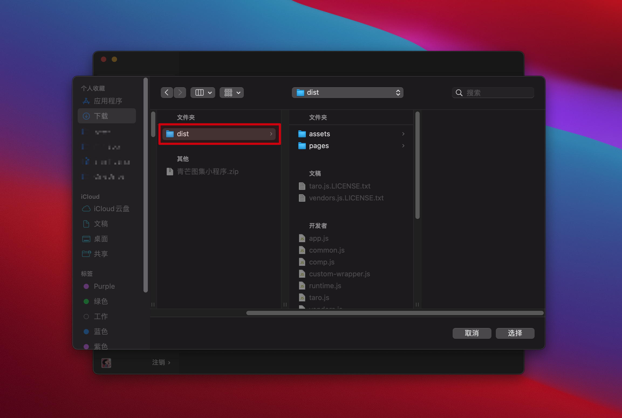The image size is (622, 418).
Task: Click the assets folder icon
Action: click(302, 134)
